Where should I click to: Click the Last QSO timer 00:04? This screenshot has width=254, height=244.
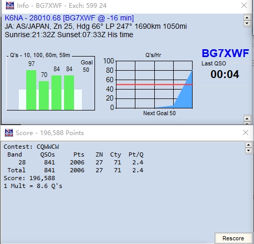[225, 74]
